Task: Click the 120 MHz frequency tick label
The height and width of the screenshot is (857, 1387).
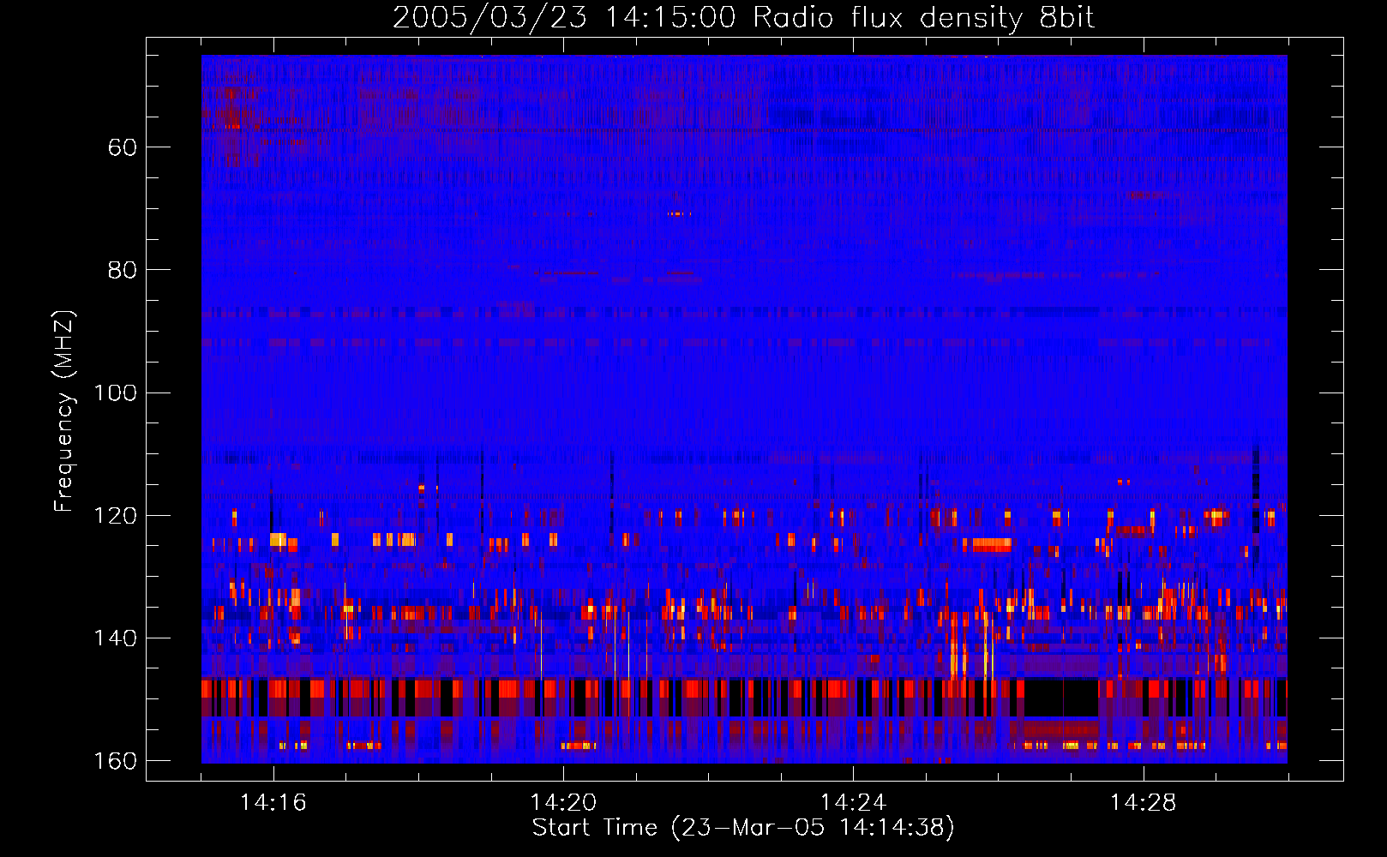Action: 116,515
